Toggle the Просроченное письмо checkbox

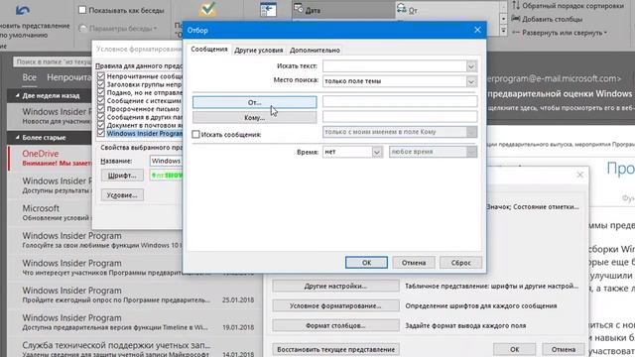click(x=101, y=108)
